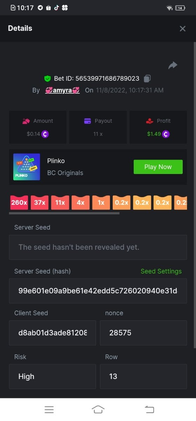Tap the Android back navigation icon
This screenshot has height=421, width=196.
coord(149,409)
